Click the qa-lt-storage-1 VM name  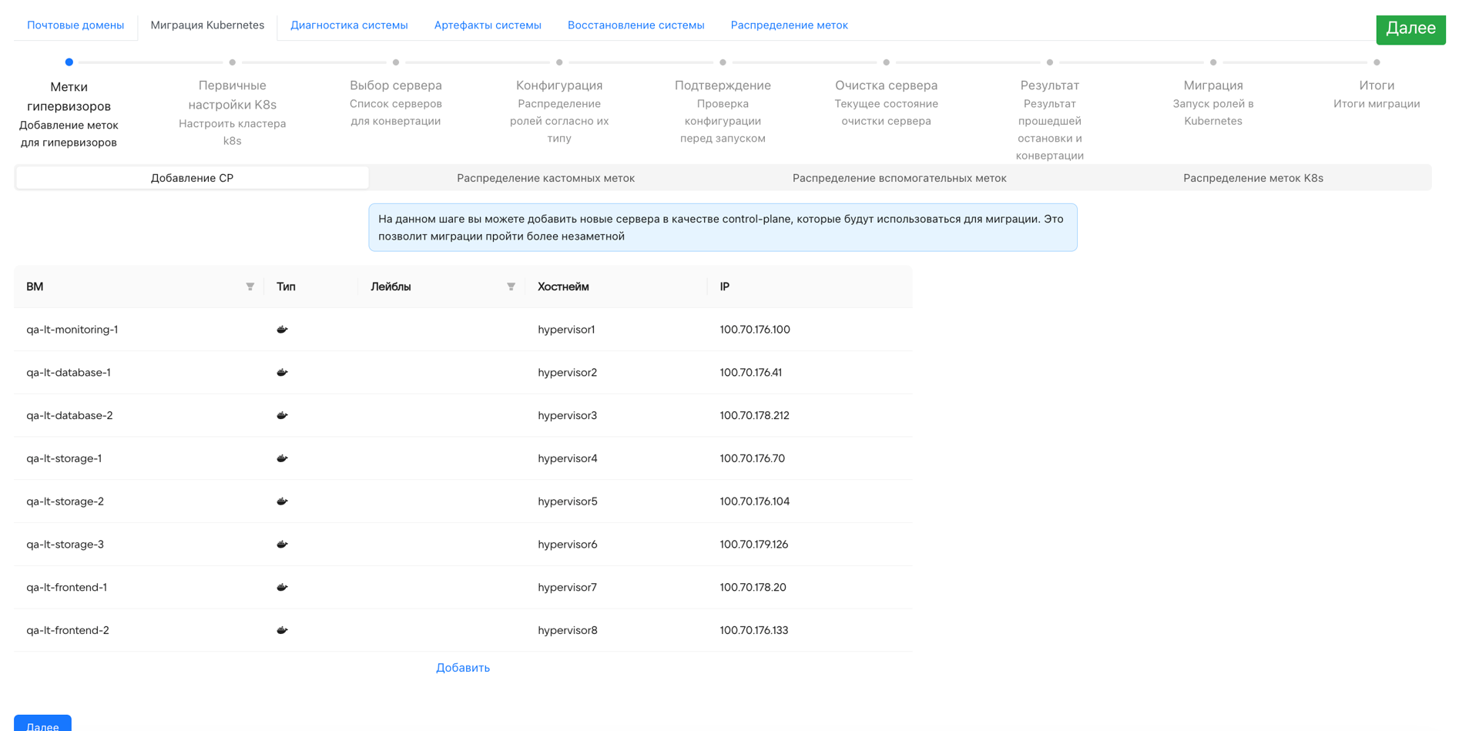pyautogui.click(x=64, y=458)
